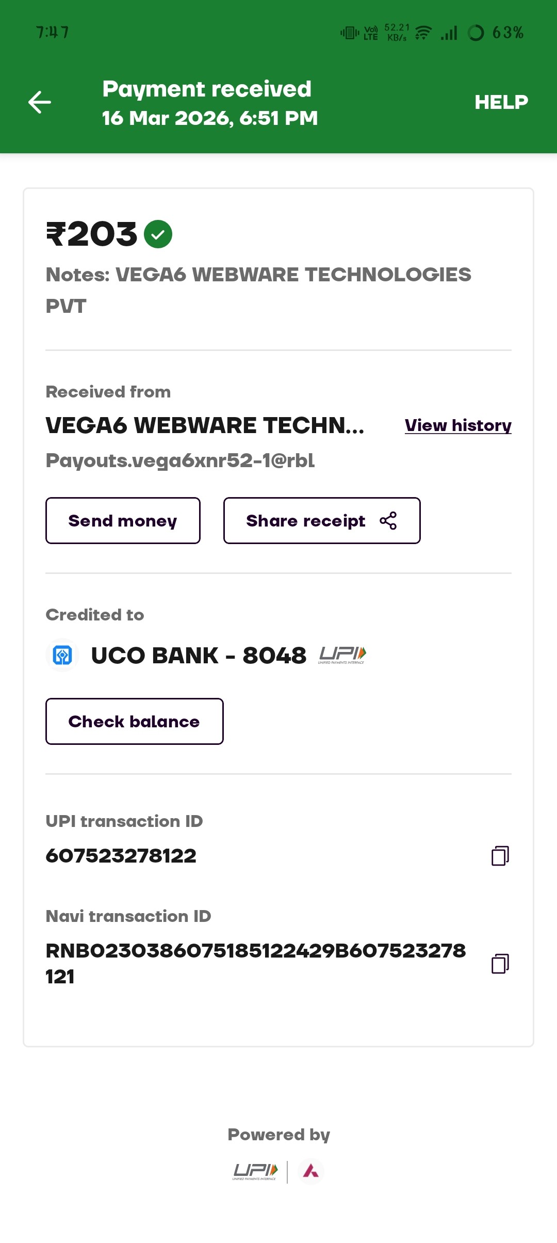Tap the share icon on Share receipt
Image resolution: width=557 pixels, height=1243 pixels.
[x=388, y=521]
